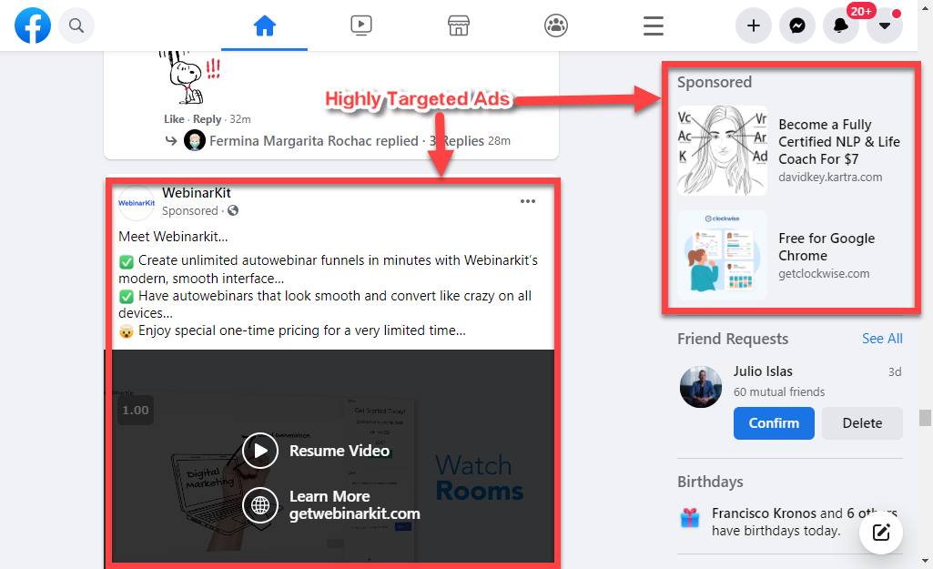933x569 pixels.
Task: Open the Clockwise ad thumbnail
Action: pos(723,255)
